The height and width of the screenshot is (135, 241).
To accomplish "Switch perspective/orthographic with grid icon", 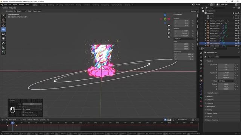I will [x=169, y=37].
